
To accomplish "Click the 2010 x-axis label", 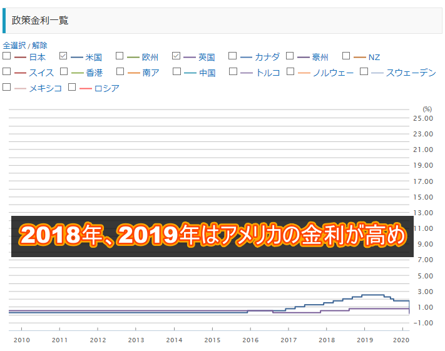I will (x=21, y=340).
